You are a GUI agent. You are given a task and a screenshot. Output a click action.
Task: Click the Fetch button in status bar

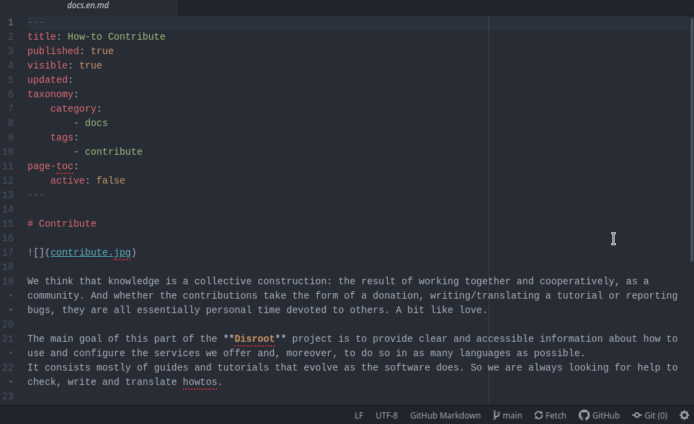coord(550,415)
